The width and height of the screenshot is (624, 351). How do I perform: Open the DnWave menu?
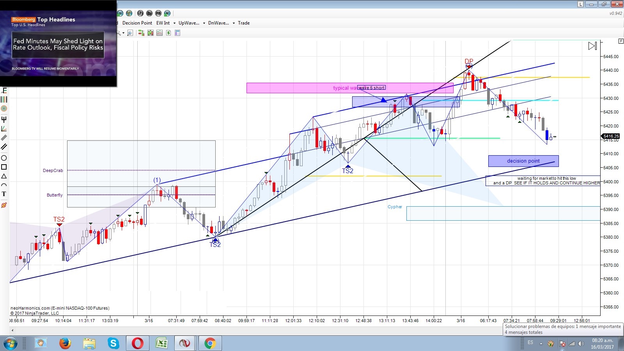[218, 23]
